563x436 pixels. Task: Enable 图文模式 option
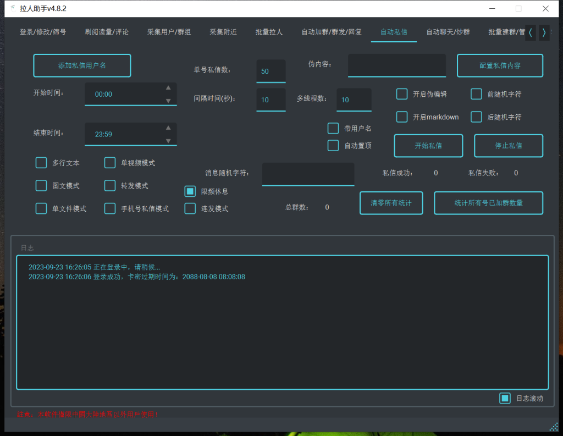pyautogui.click(x=41, y=185)
